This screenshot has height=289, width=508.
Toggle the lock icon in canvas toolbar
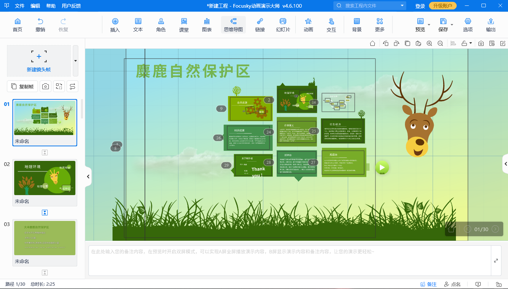pyautogui.click(x=464, y=43)
